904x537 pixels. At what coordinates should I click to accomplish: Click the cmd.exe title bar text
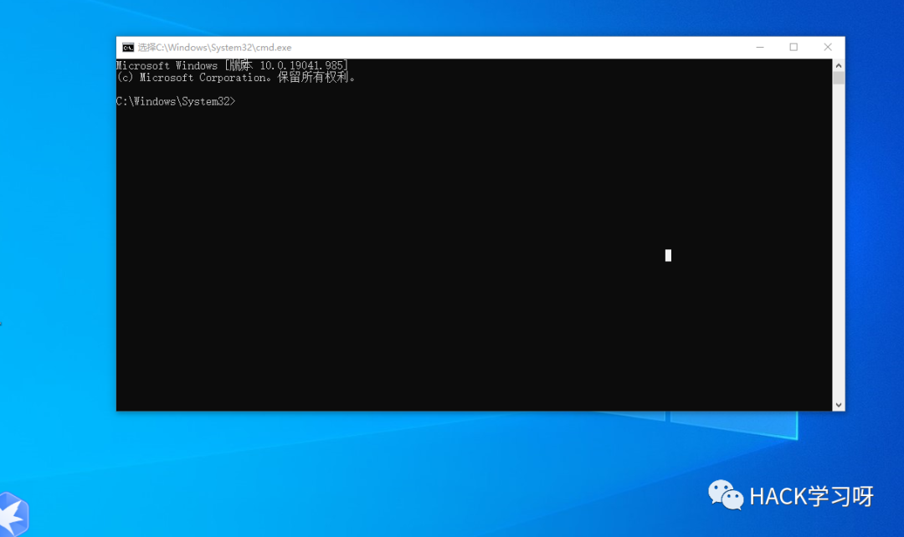pyautogui.click(x=214, y=47)
